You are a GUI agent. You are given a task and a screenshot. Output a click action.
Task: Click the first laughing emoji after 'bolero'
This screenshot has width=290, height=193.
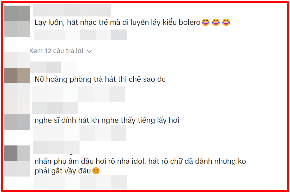205,22
